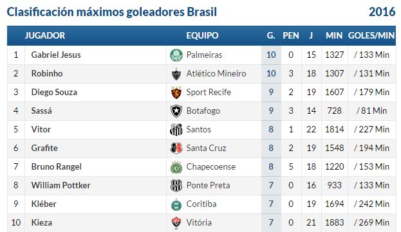Select the Chapecoense team name
Image resolution: width=401 pixels, height=232 pixels.
pyautogui.click(x=210, y=166)
